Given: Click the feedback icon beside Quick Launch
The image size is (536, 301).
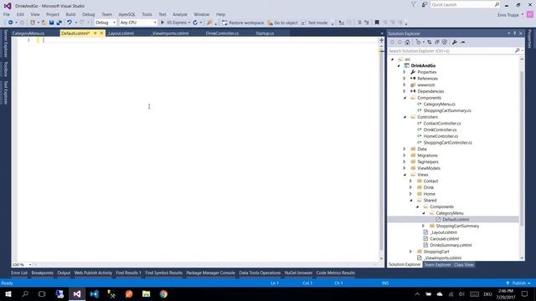Looking at the screenshot, I should click(x=425, y=4).
